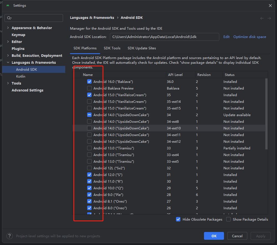Viewport: 277px width, 245px height.
Task: Click "Partially installed" status cell
Action: click(x=237, y=148)
